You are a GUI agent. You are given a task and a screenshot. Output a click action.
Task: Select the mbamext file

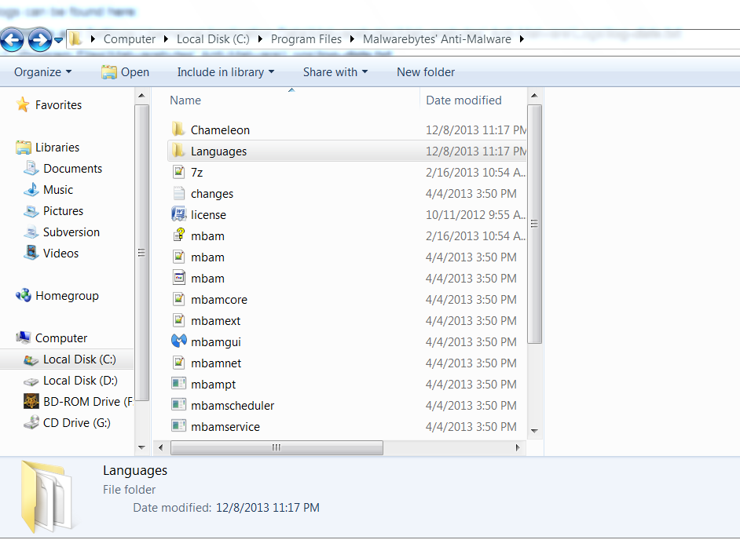coord(216,321)
